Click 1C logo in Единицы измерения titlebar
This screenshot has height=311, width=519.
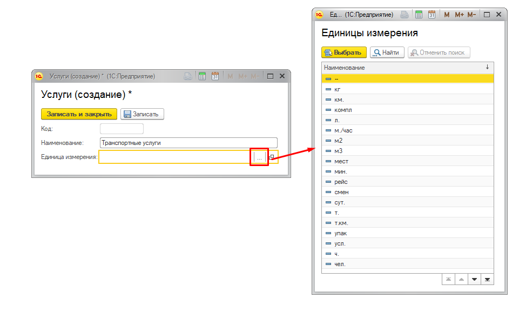[x=319, y=15]
